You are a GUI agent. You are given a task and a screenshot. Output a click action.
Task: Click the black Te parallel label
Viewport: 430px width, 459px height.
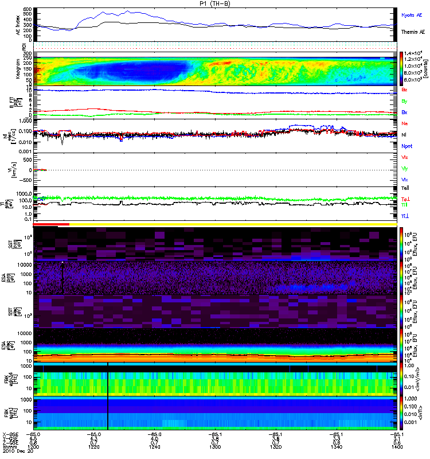[x=405, y=188]
